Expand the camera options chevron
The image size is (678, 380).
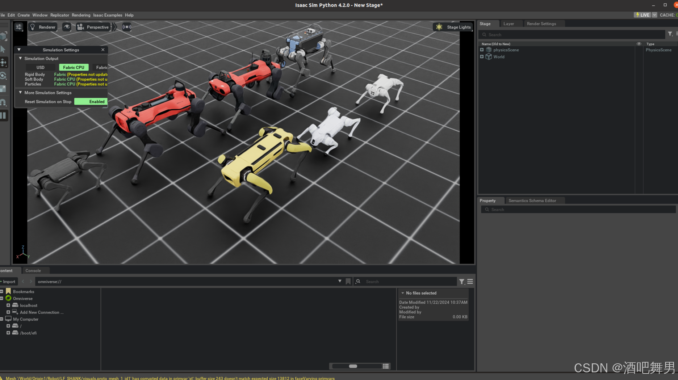(x=114, y=27)
